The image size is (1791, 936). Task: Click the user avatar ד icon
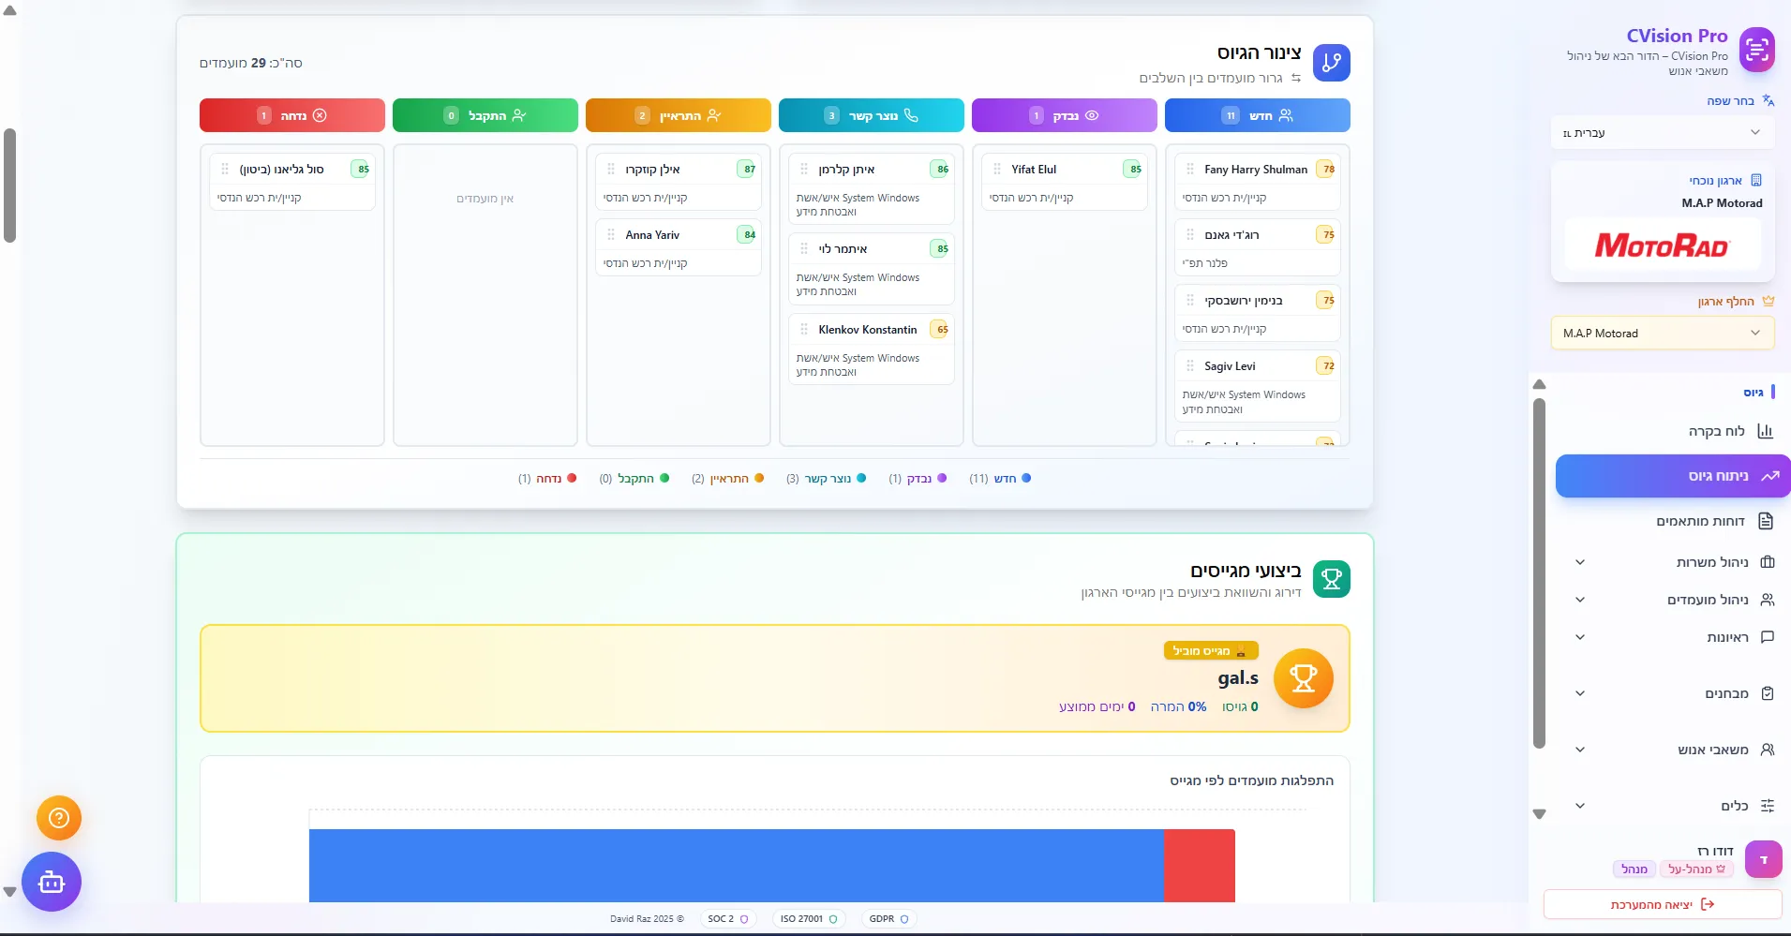click(x=1763, y=859)
